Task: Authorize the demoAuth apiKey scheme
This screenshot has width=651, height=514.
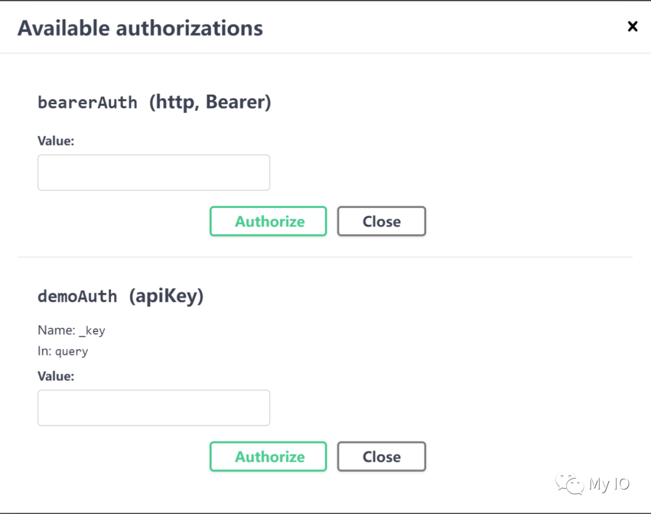Action: (268, 457)
